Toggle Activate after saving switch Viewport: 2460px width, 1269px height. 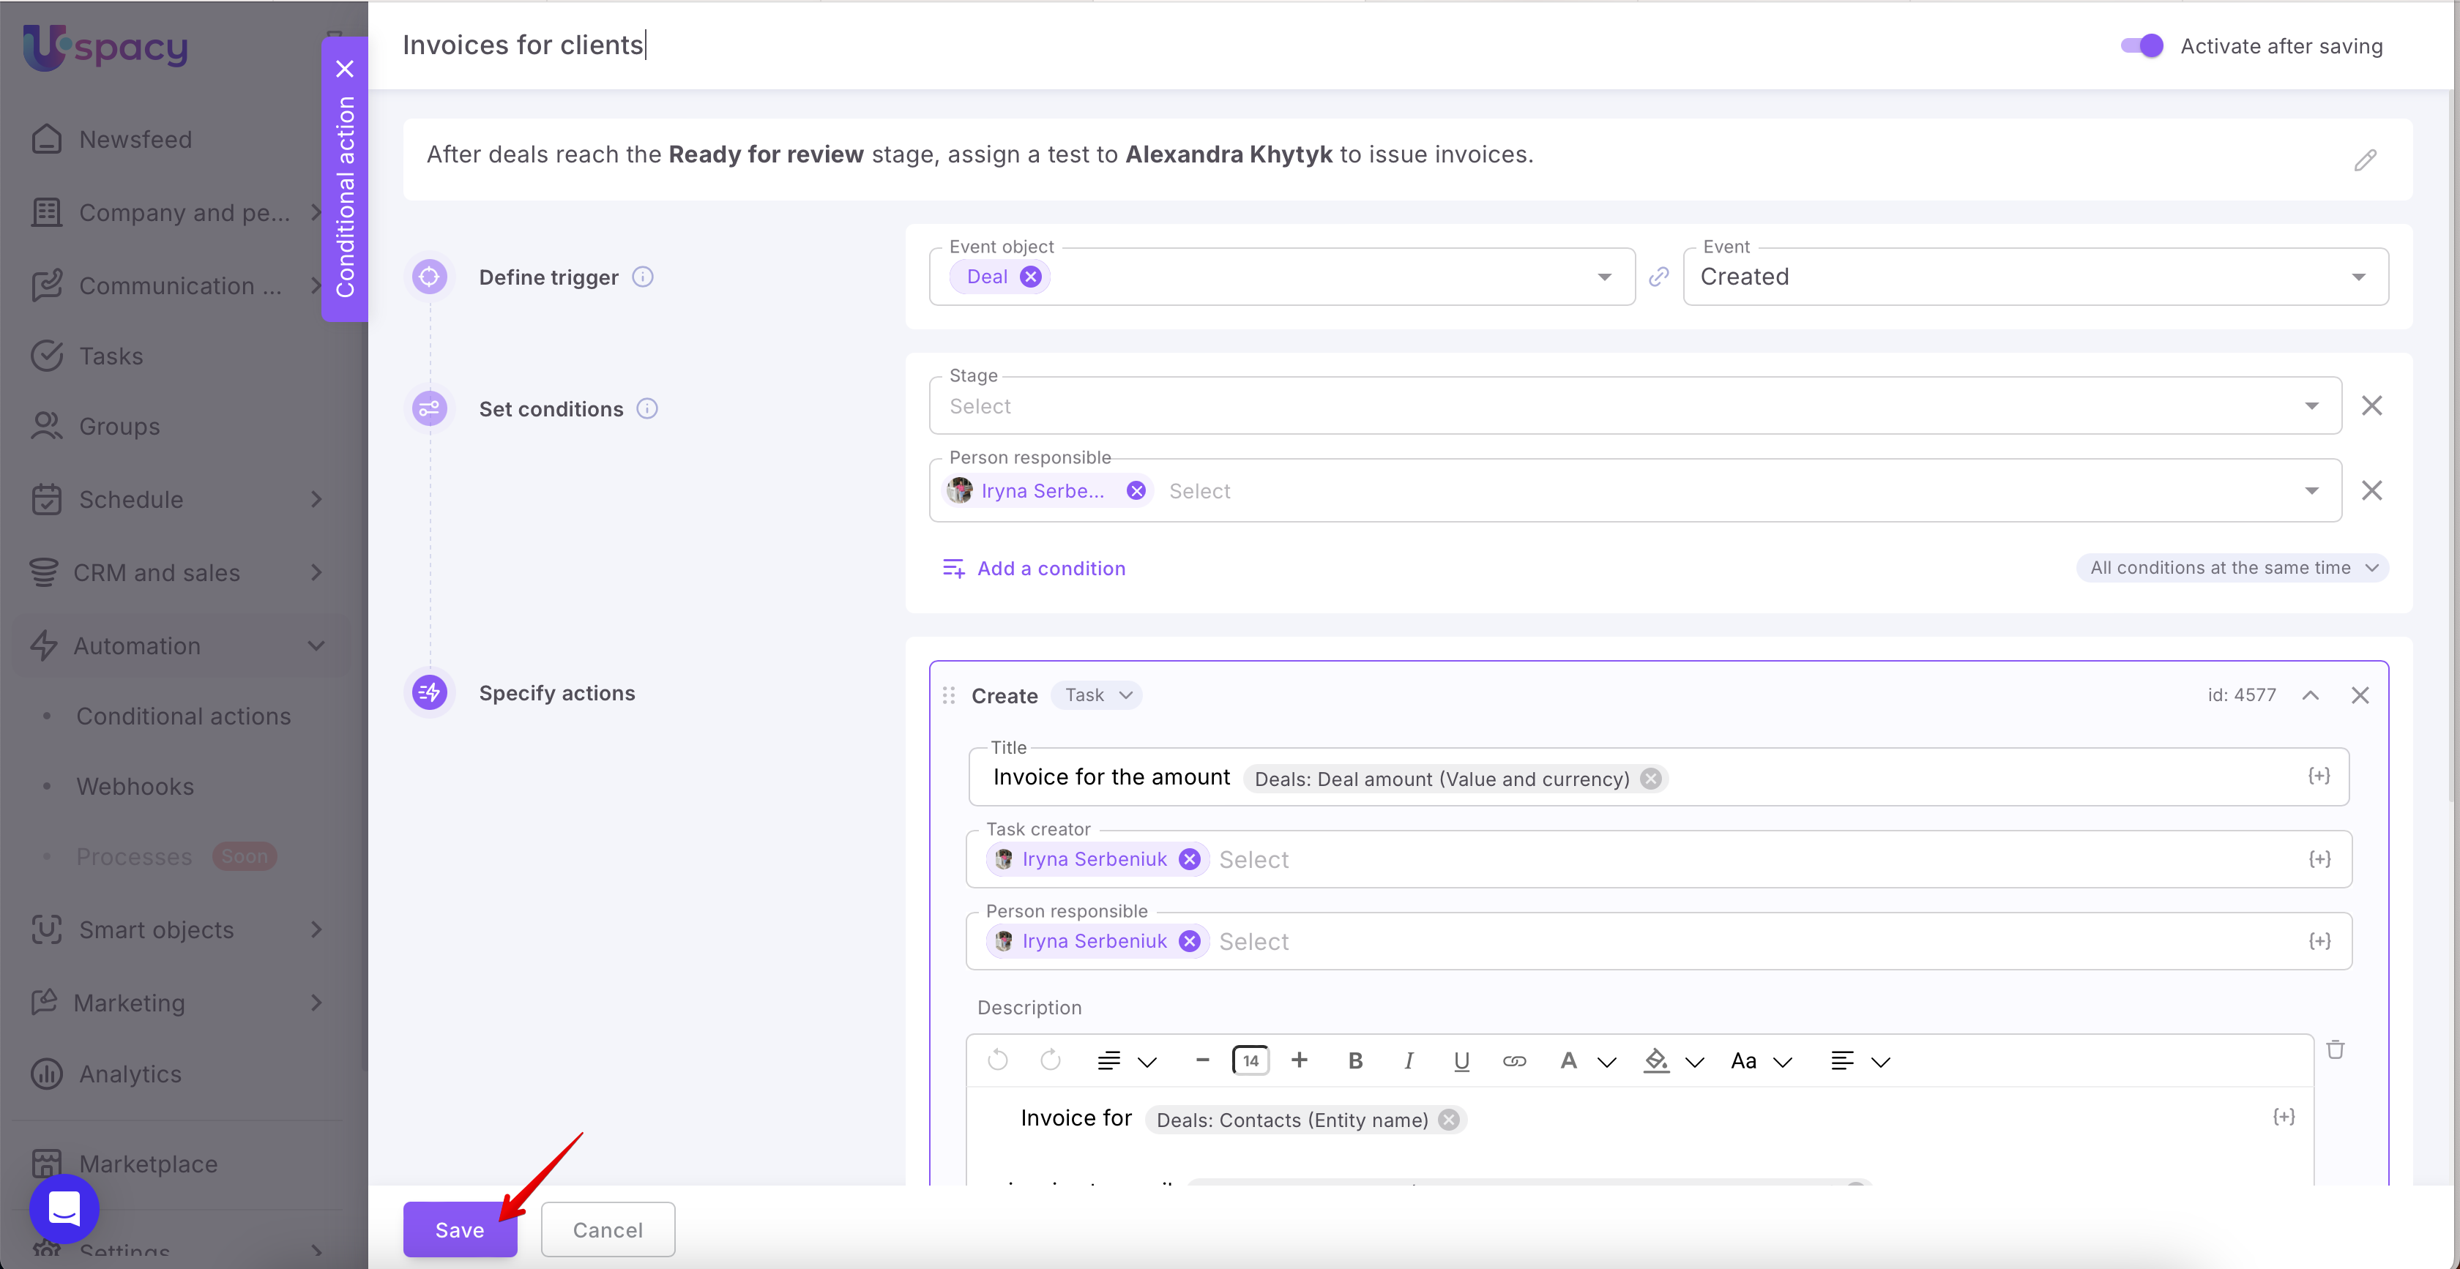2141,46
